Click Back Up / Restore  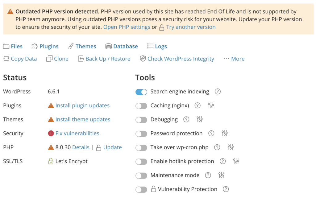[104, 59]
